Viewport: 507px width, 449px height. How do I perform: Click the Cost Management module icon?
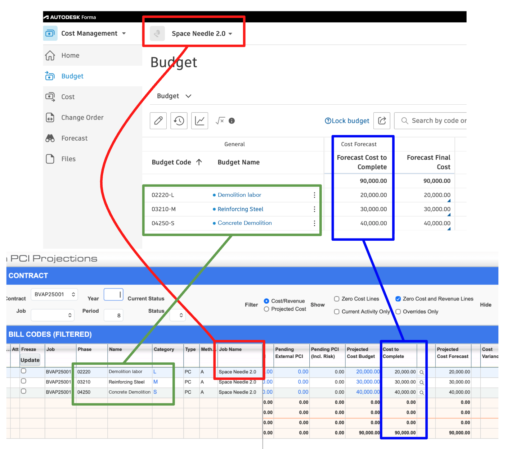click(x=50, y=33)
